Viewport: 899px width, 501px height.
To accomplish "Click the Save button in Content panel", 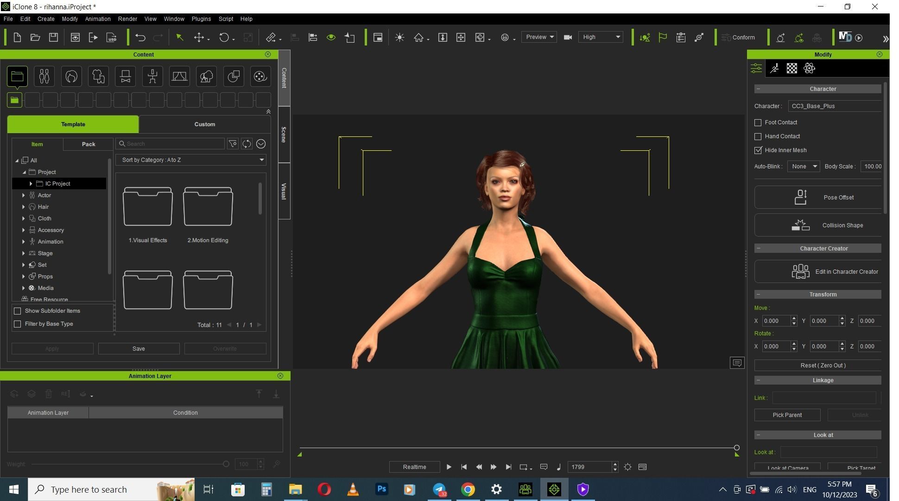I will tap(139, 349).
